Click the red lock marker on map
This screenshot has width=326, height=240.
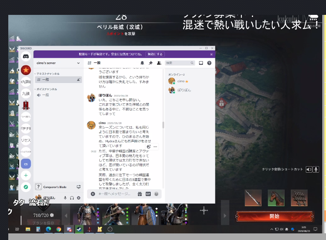point(222,103)
